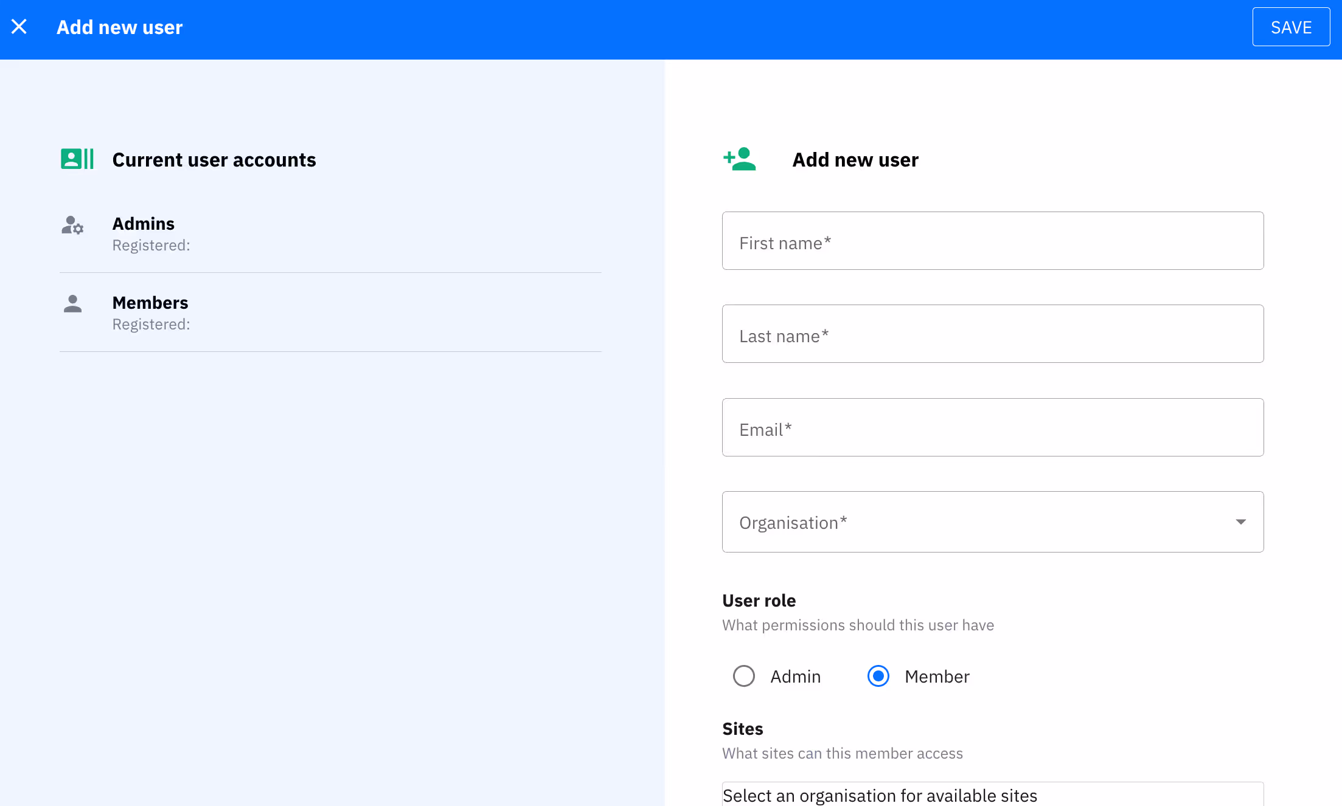Select the Admins person-with-gear icon
The image size is (1342, 806).
(72, 226)
